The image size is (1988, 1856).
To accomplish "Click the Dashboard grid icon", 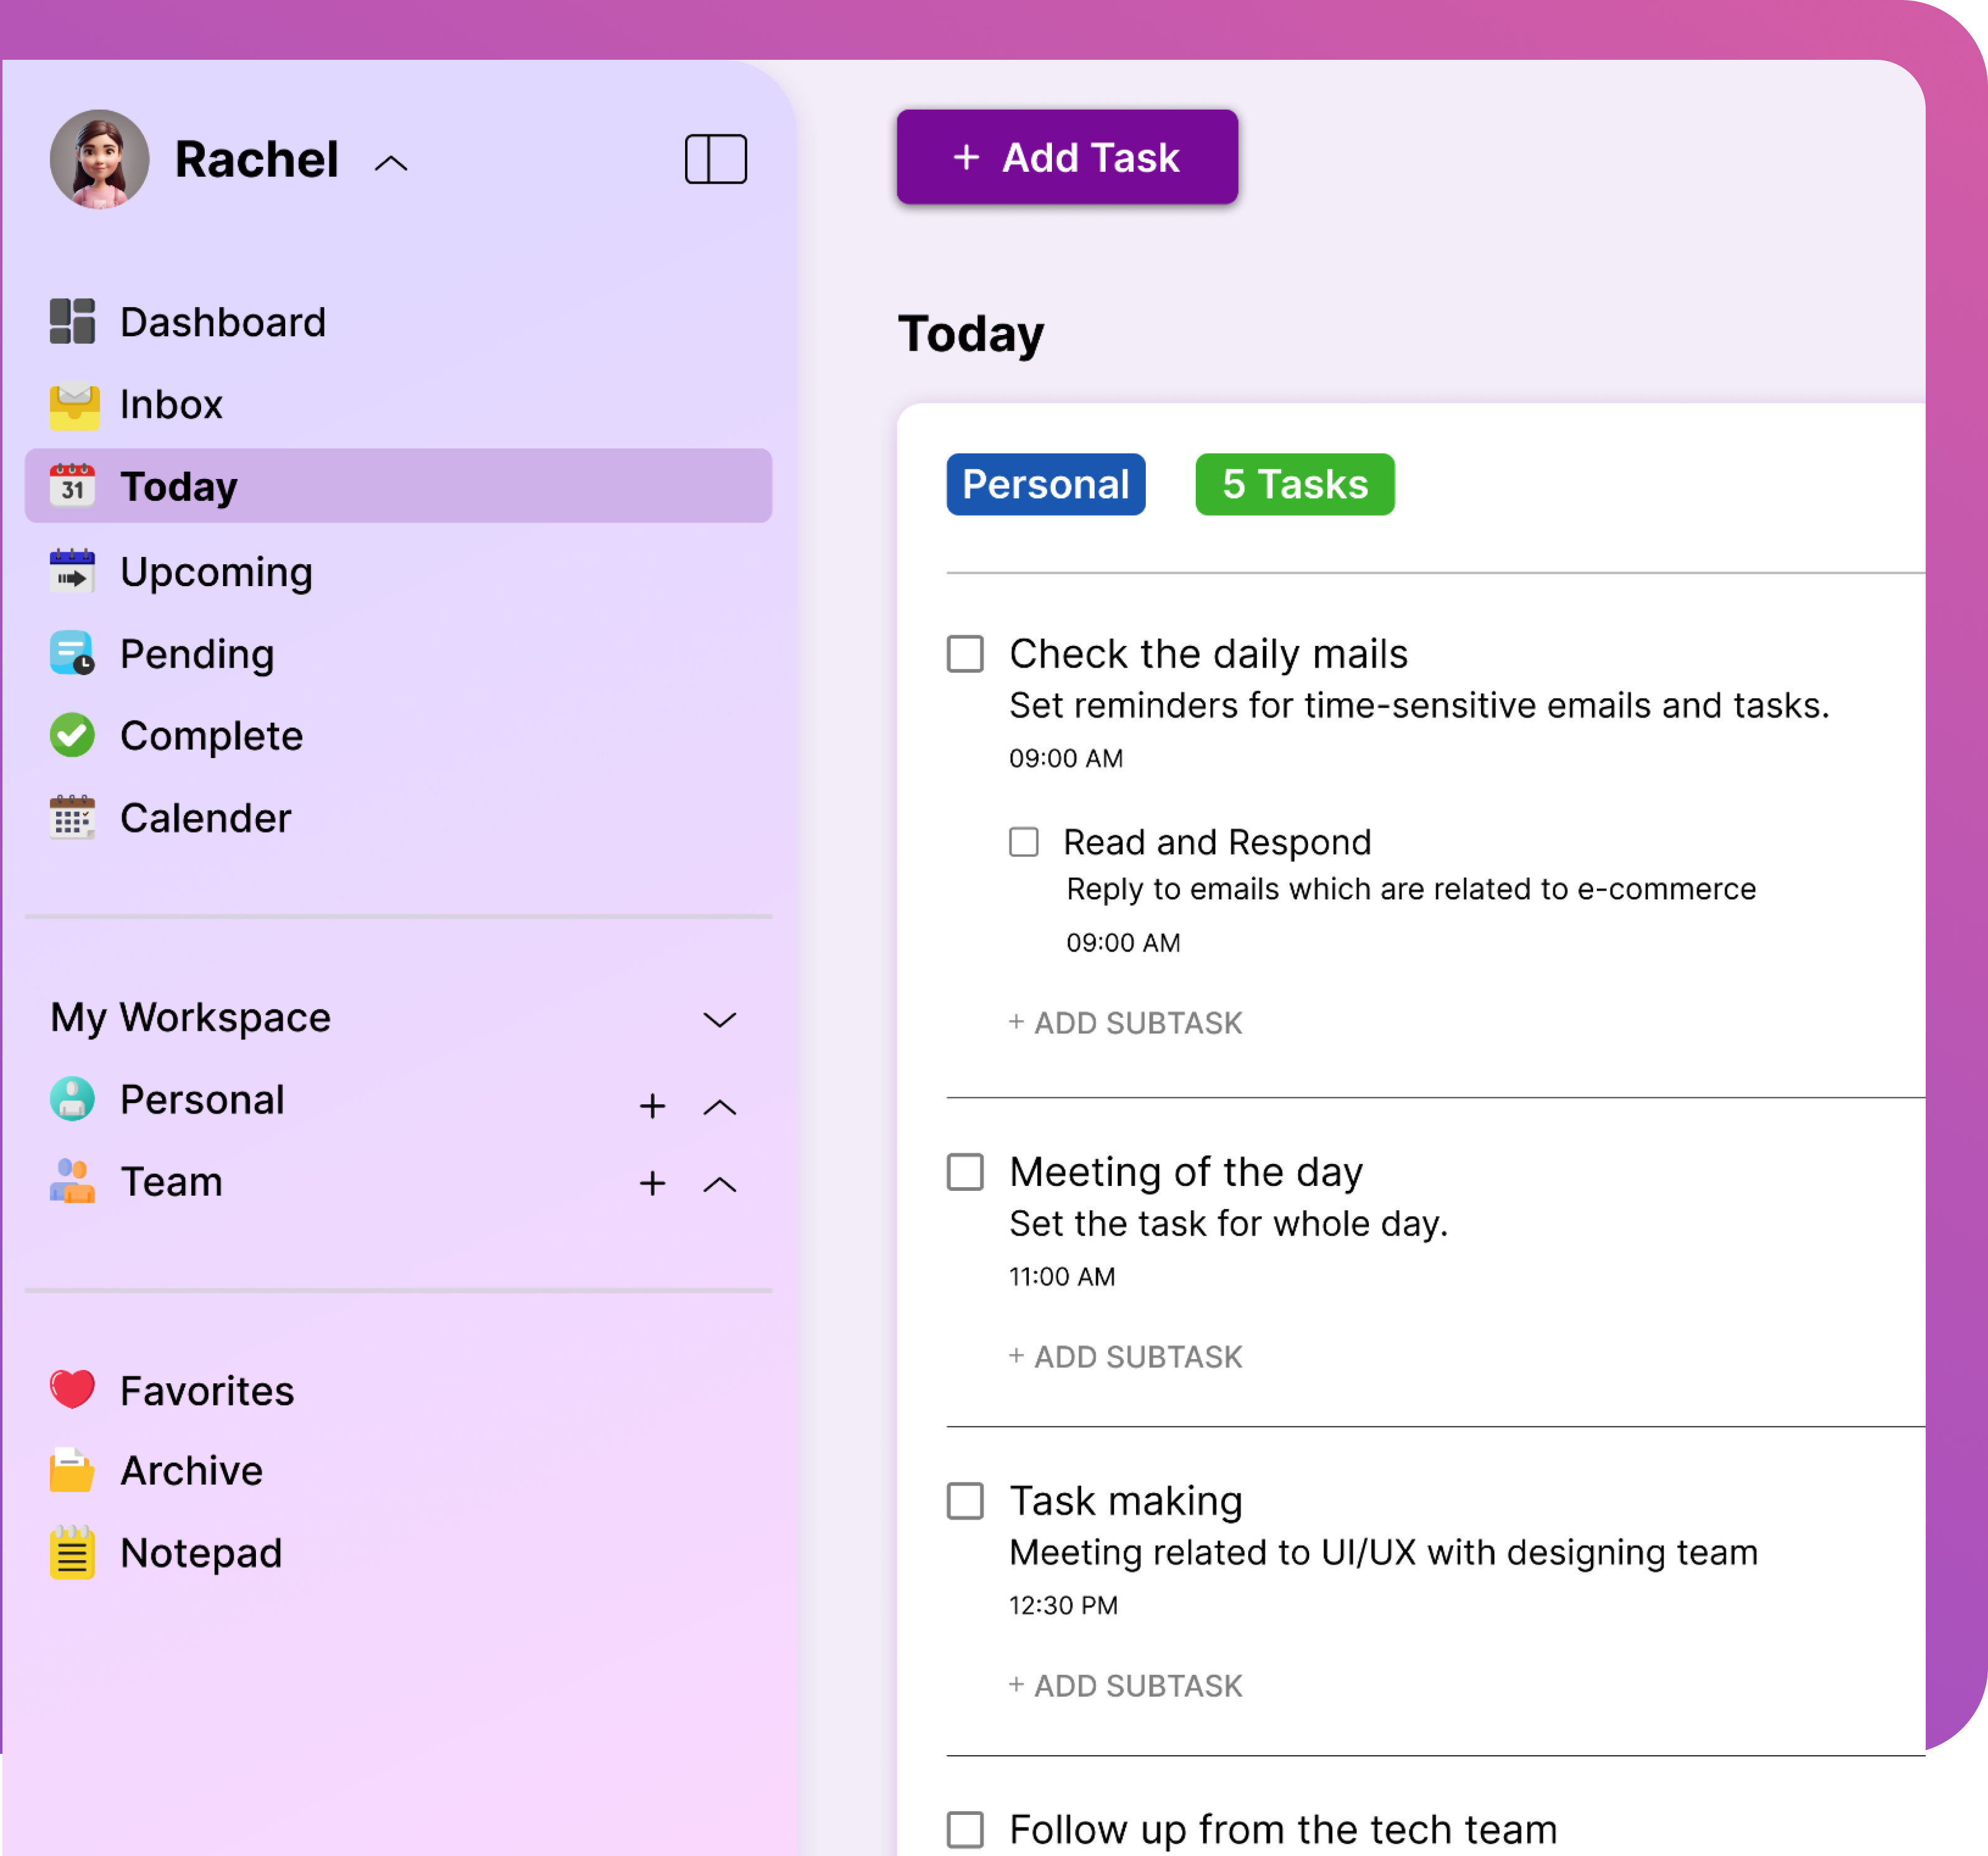I will (72, 321).
